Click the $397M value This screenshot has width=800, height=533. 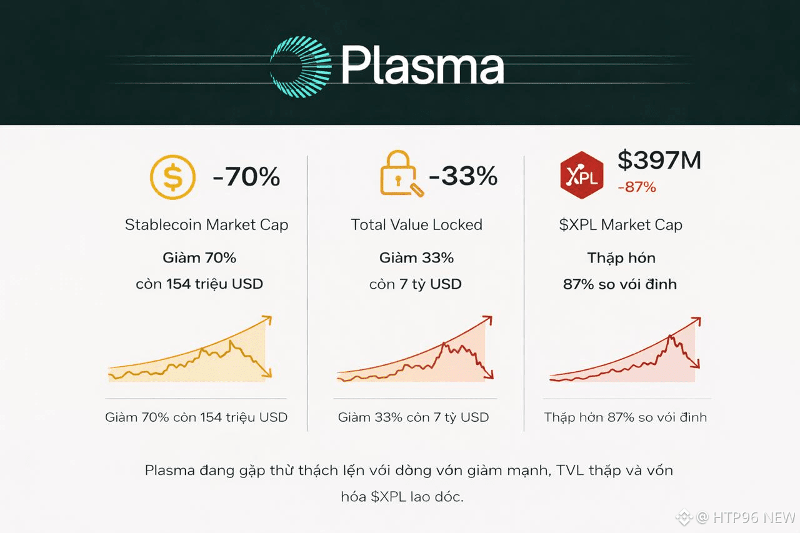point(659,161)
